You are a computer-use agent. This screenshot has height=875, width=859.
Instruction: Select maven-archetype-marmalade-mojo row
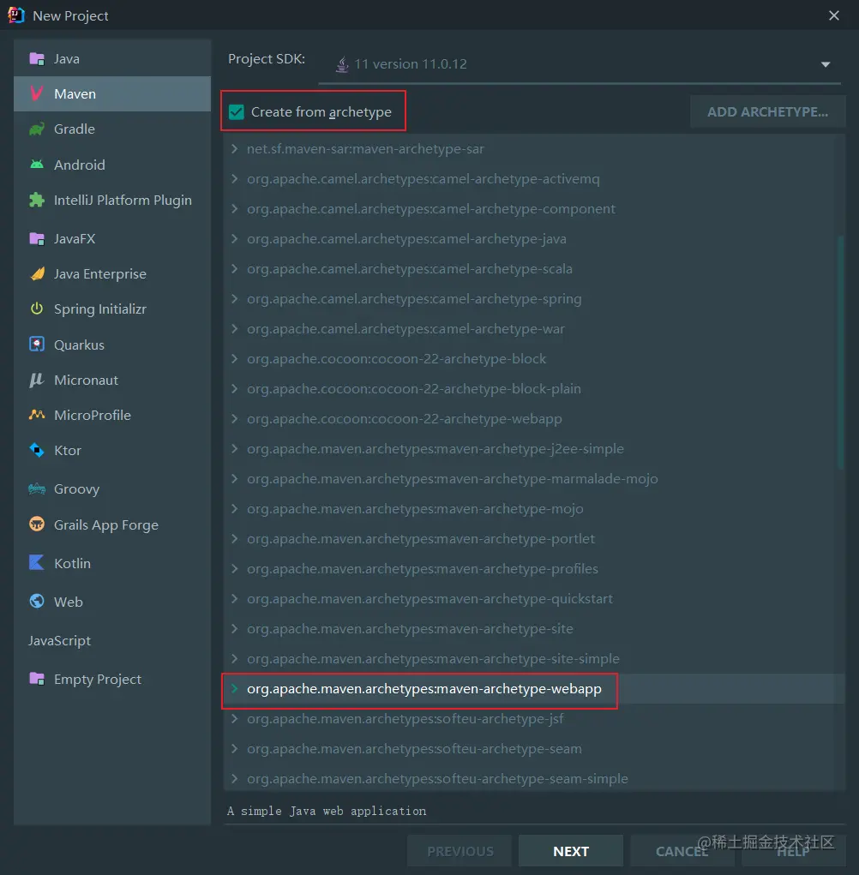click(x=535, y=479)
